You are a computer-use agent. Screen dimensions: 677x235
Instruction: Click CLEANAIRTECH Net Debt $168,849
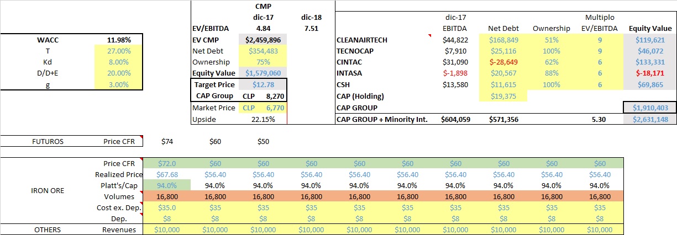tap(503, 40)
